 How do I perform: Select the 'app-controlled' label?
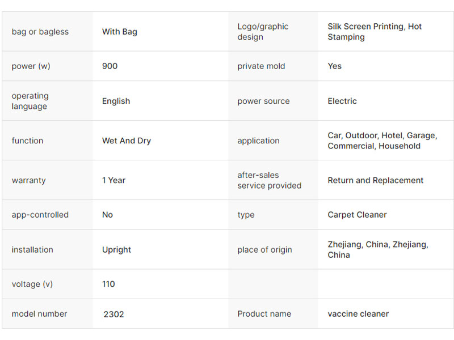(x=40, y=215)
